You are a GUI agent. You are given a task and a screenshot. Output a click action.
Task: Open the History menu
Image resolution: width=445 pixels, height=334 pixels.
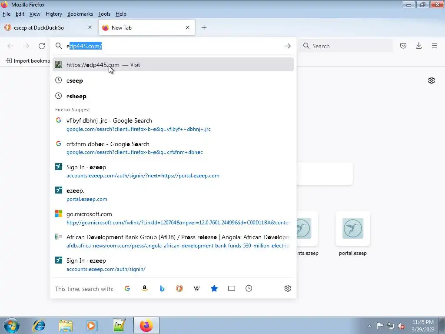coord(53,14)
